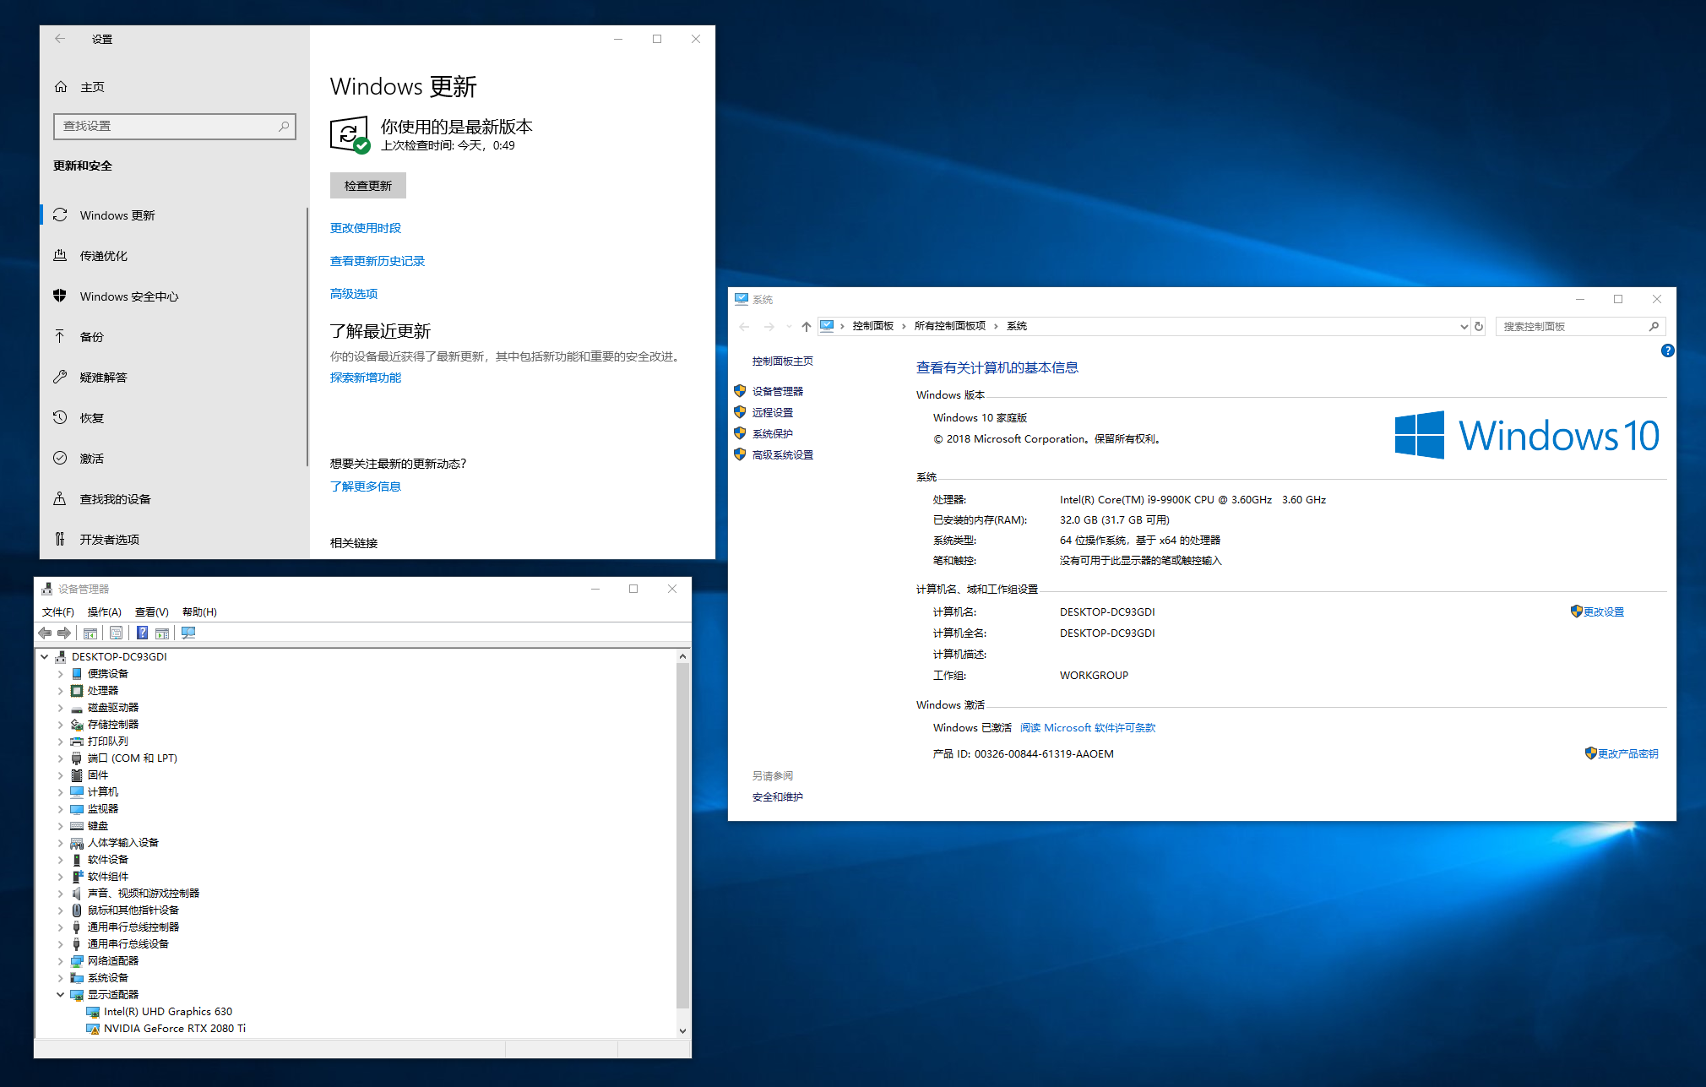Viewport: 1706px width, 1087px height.
Task: Click 高级系统设置 in System sidebar
Action: point(783,455)
